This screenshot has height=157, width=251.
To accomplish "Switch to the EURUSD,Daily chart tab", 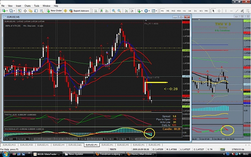I will (75, 145).
